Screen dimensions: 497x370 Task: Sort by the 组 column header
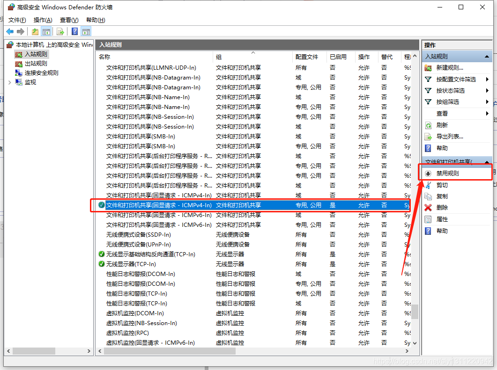coord(252,57)
